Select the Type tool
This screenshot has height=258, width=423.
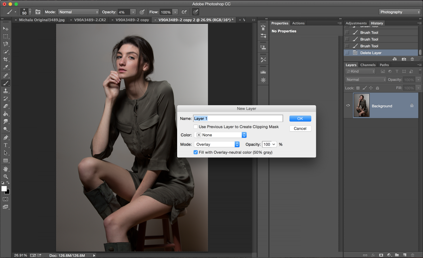(x=6, y=145)
